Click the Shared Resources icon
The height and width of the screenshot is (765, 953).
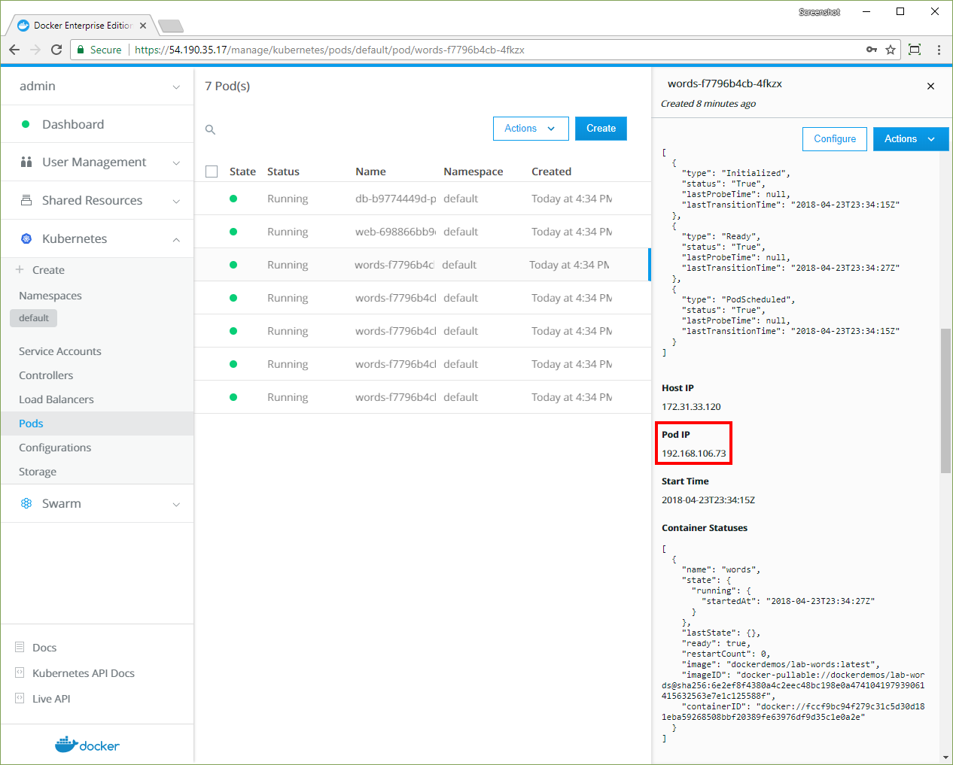pyautogui.click(x=26, y=200)
